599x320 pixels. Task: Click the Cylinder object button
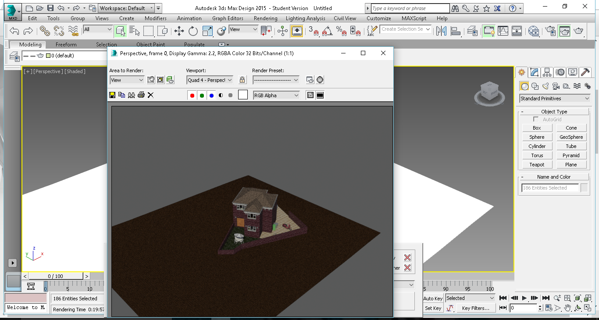coord(537,146)
